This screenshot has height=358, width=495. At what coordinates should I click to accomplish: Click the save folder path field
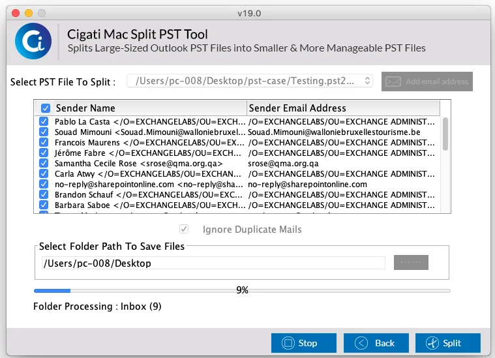[x=213, y=263]
